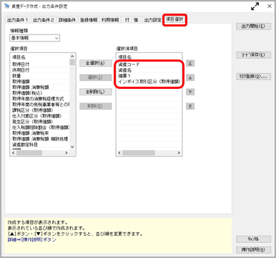Open the 詳細条件 tab
The image size is (276, 258).
(67, 20)
